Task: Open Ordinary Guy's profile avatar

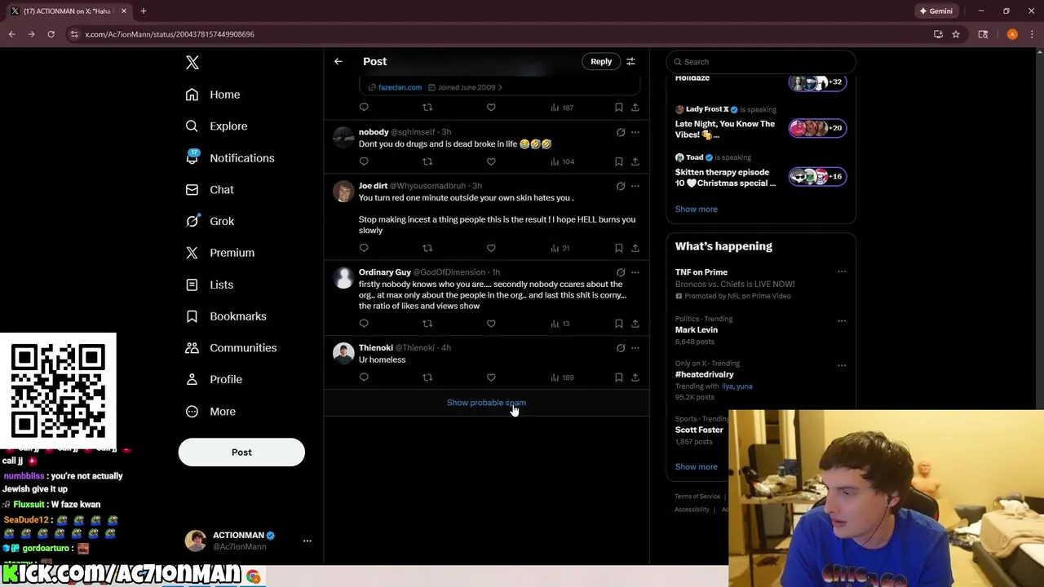Action: pyautogui.click(x=343, y=277)
